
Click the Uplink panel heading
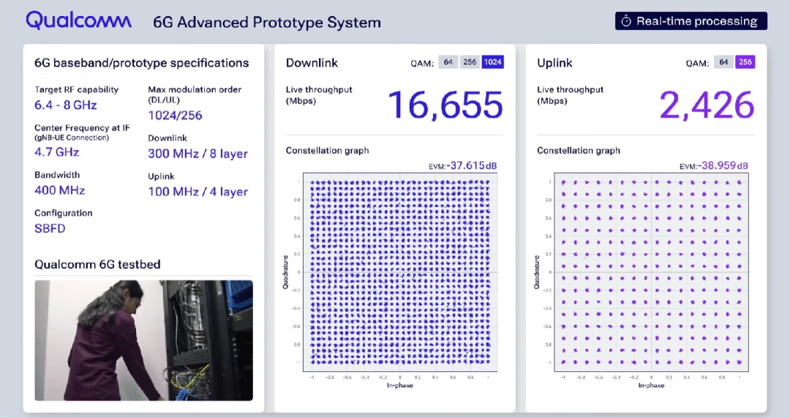[554, 63]
